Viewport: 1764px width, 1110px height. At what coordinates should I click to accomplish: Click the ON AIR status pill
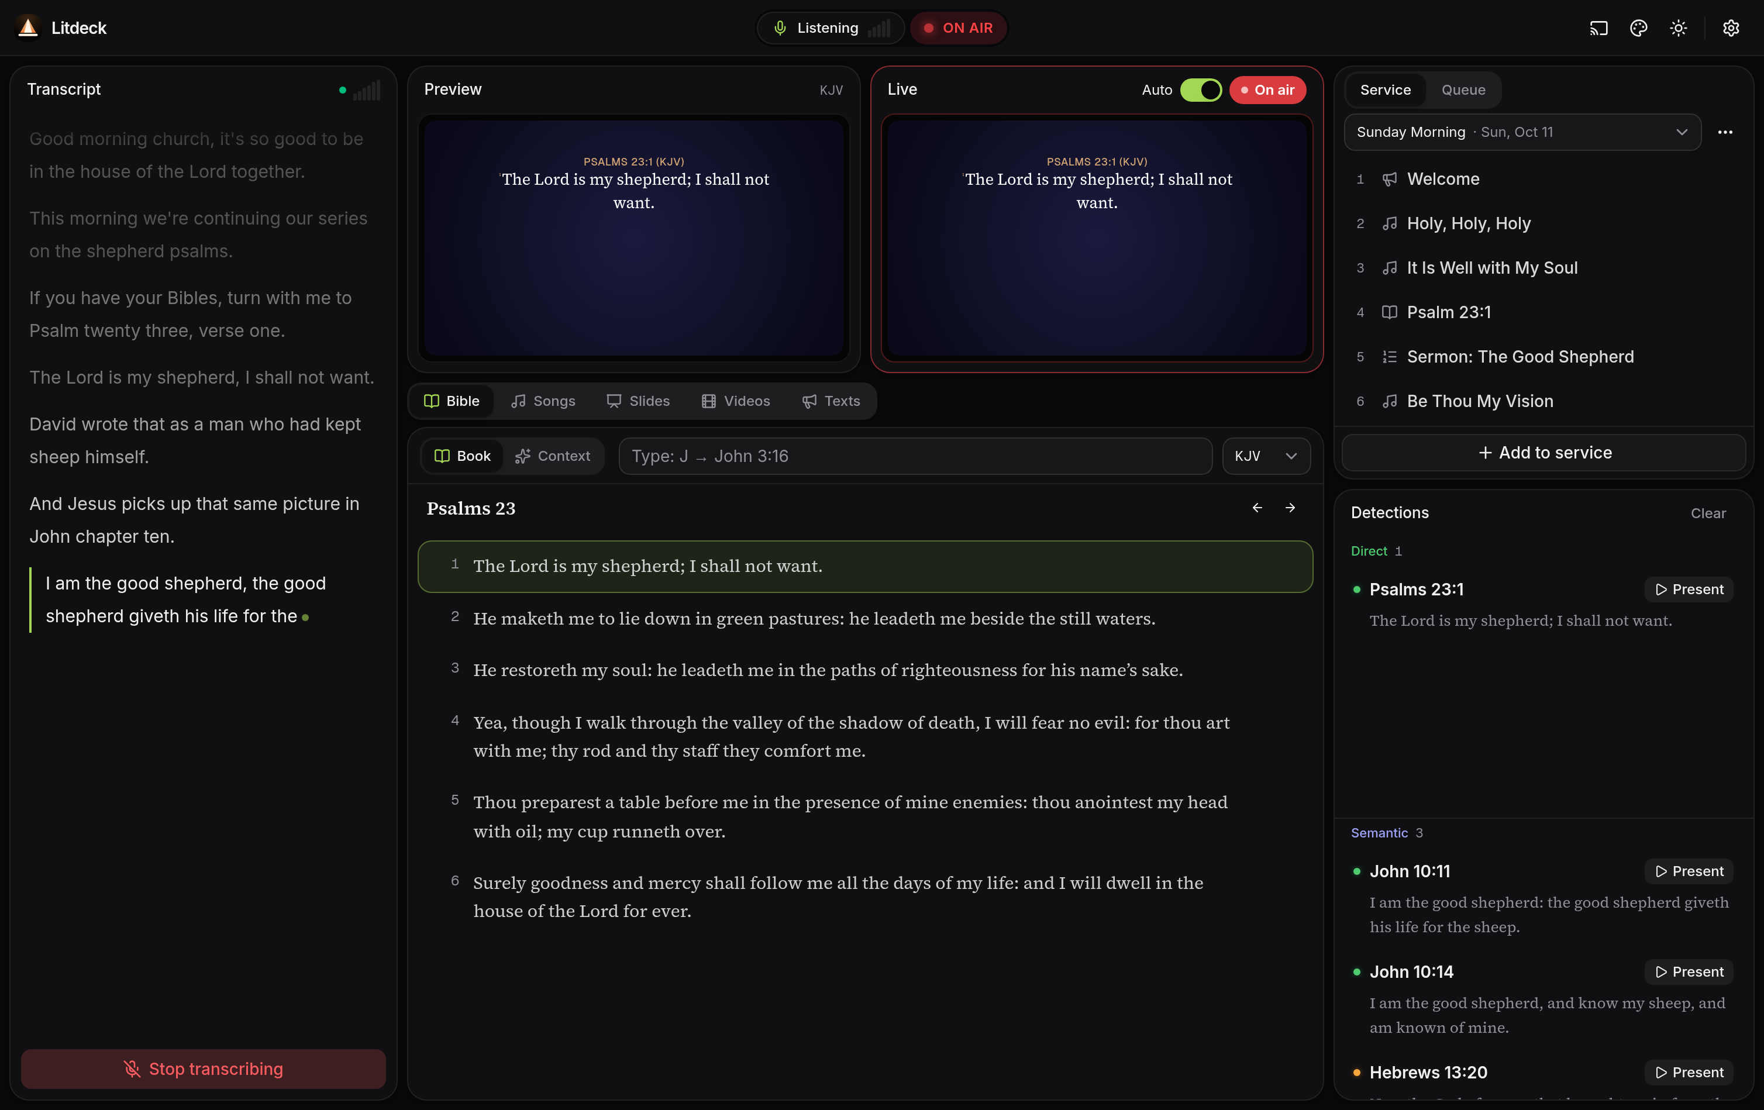[958, 28]
